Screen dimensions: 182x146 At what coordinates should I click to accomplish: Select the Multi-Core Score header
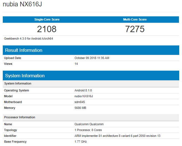point(135,20)
